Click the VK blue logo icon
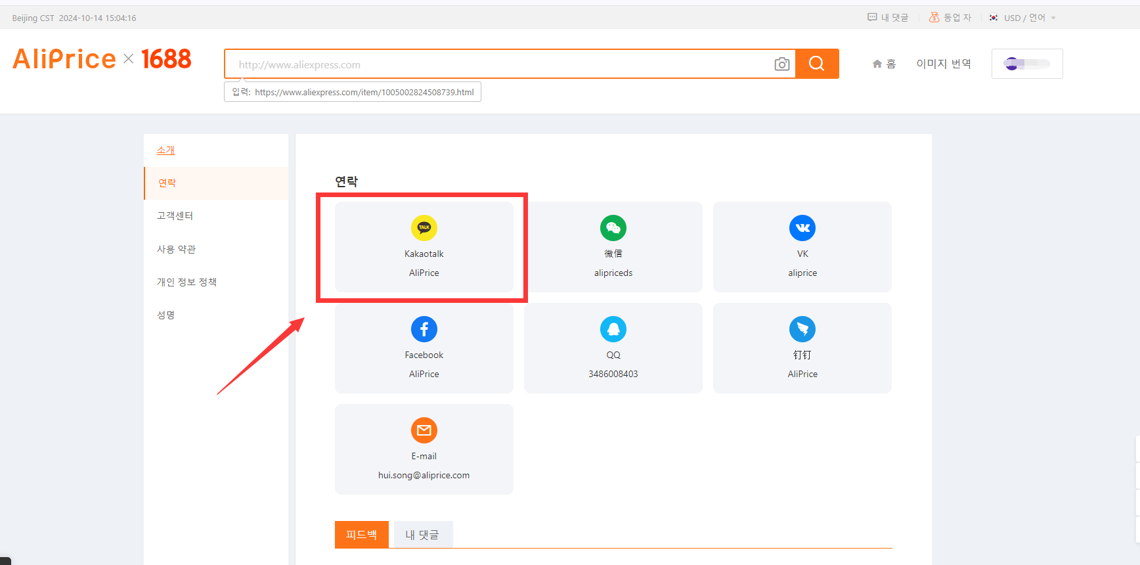Image resolution: width=1140 pixels, height=565 pixels. [x=802, y=228]
